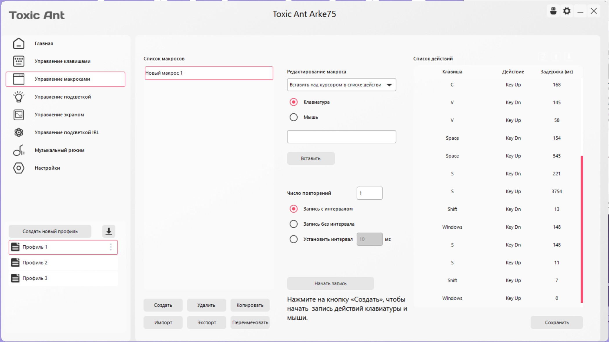This screenshot has width=609, height=342.
Task: Click the Число повторений input field
Action: pos(369,193)
